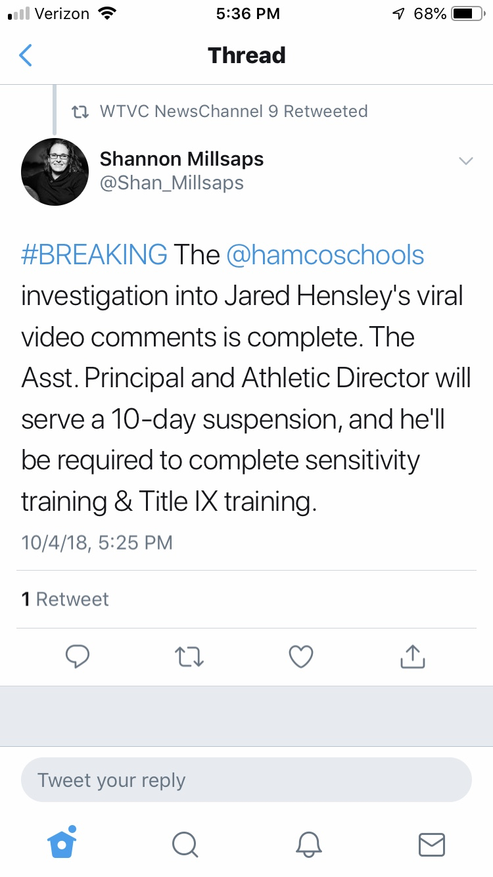
Task: View the 1 Retweet list
Action: click(65, 599)
